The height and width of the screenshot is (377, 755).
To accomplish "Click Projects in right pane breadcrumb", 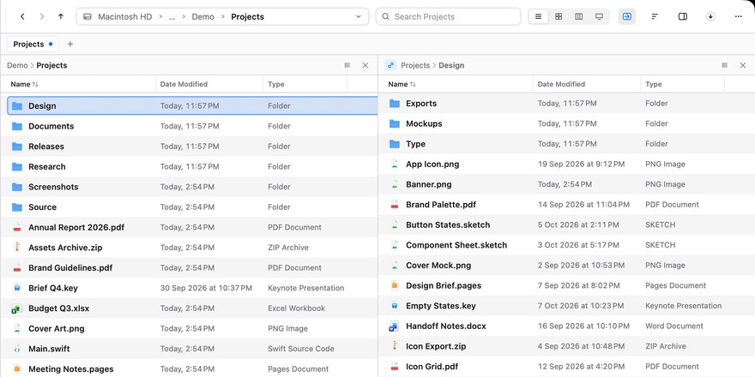I will pyautogui.click(x=415, y=65).
